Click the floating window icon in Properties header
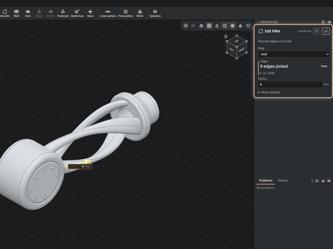 tap(329, 22)
